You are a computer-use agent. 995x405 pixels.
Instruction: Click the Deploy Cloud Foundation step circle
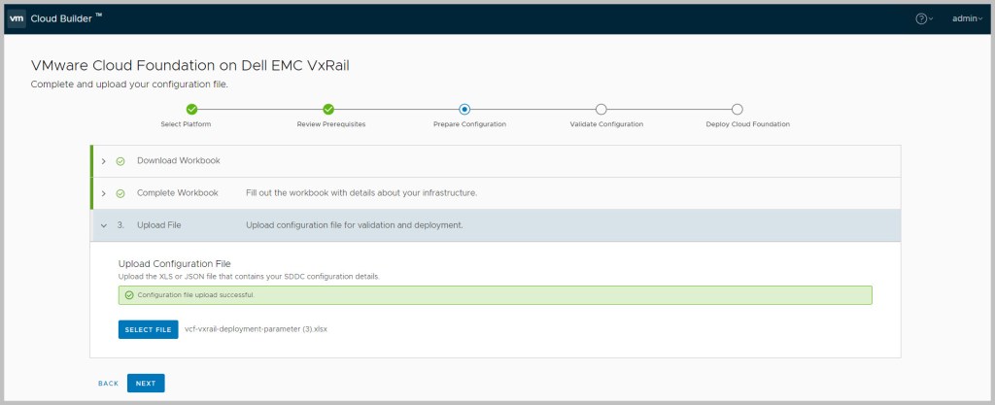pos(737,110)
